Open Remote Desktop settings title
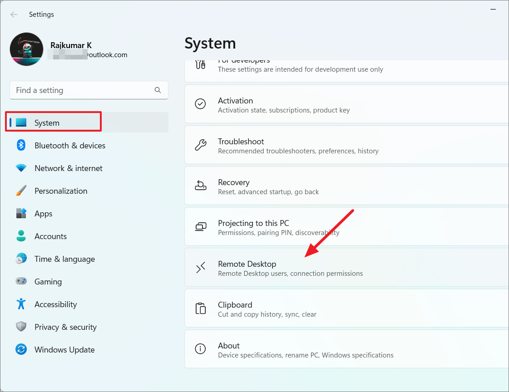509x392 pixels. [x=247, y=264]
